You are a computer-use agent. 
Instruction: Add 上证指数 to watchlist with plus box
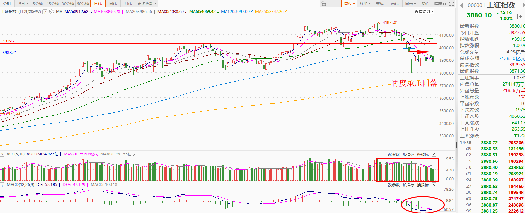tap(520, 16)
